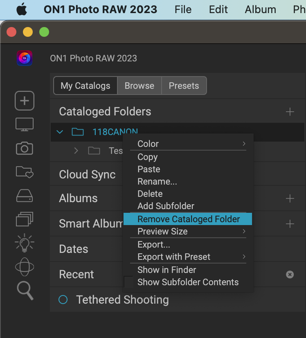Expand the Tes subfolder chevron

(76, 151)
